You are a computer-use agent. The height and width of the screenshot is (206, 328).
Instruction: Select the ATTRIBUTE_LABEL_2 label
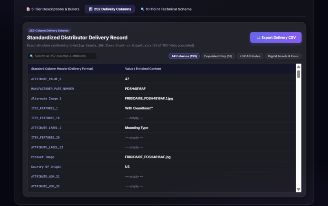click(46, 128)
